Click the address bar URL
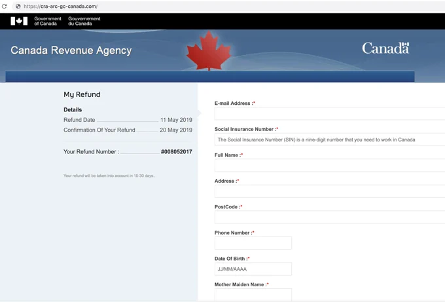445x302 pixels. [x=60, y=7]
